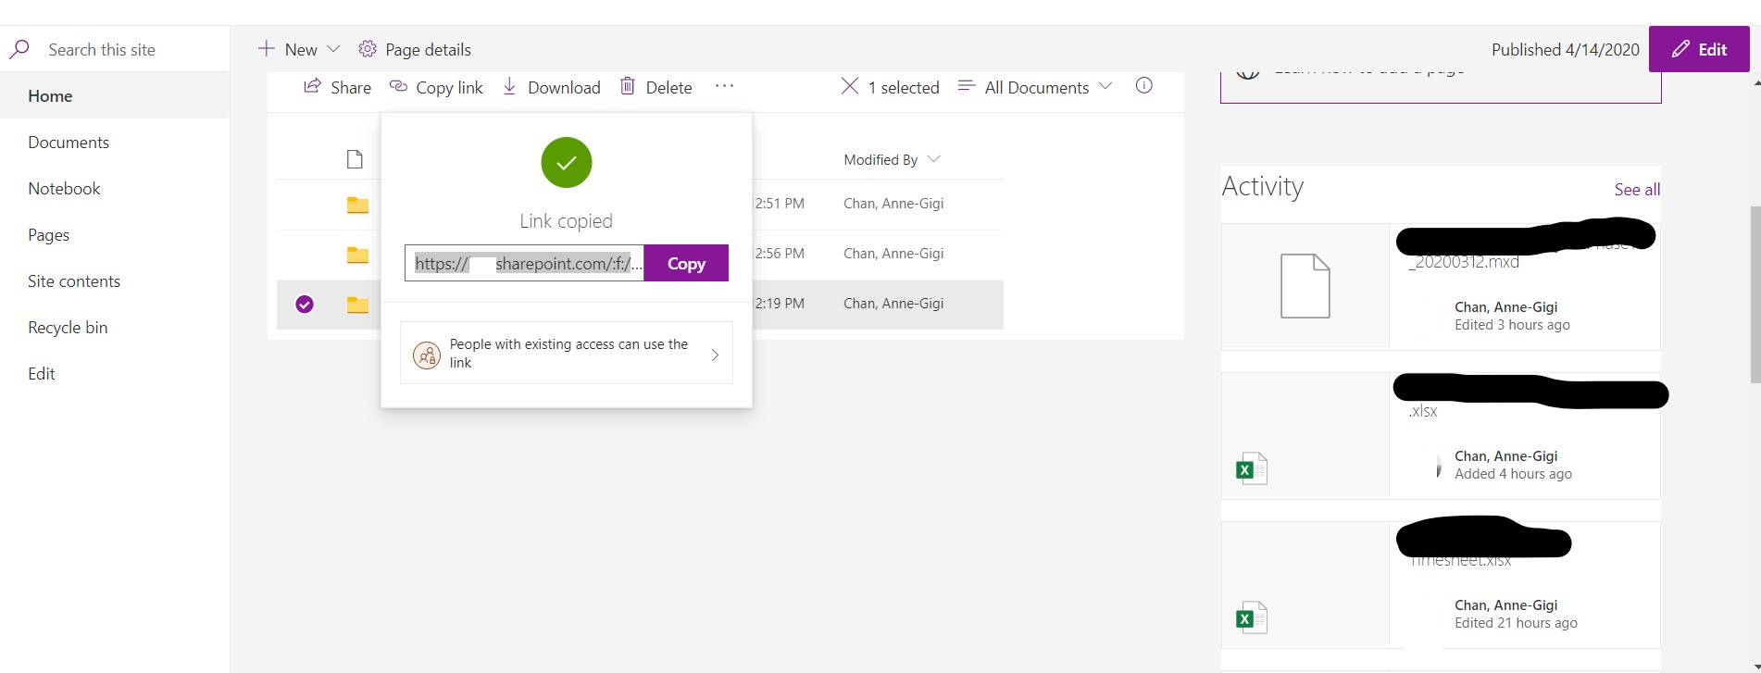Clear selection with the X icon

pos(849,86)
